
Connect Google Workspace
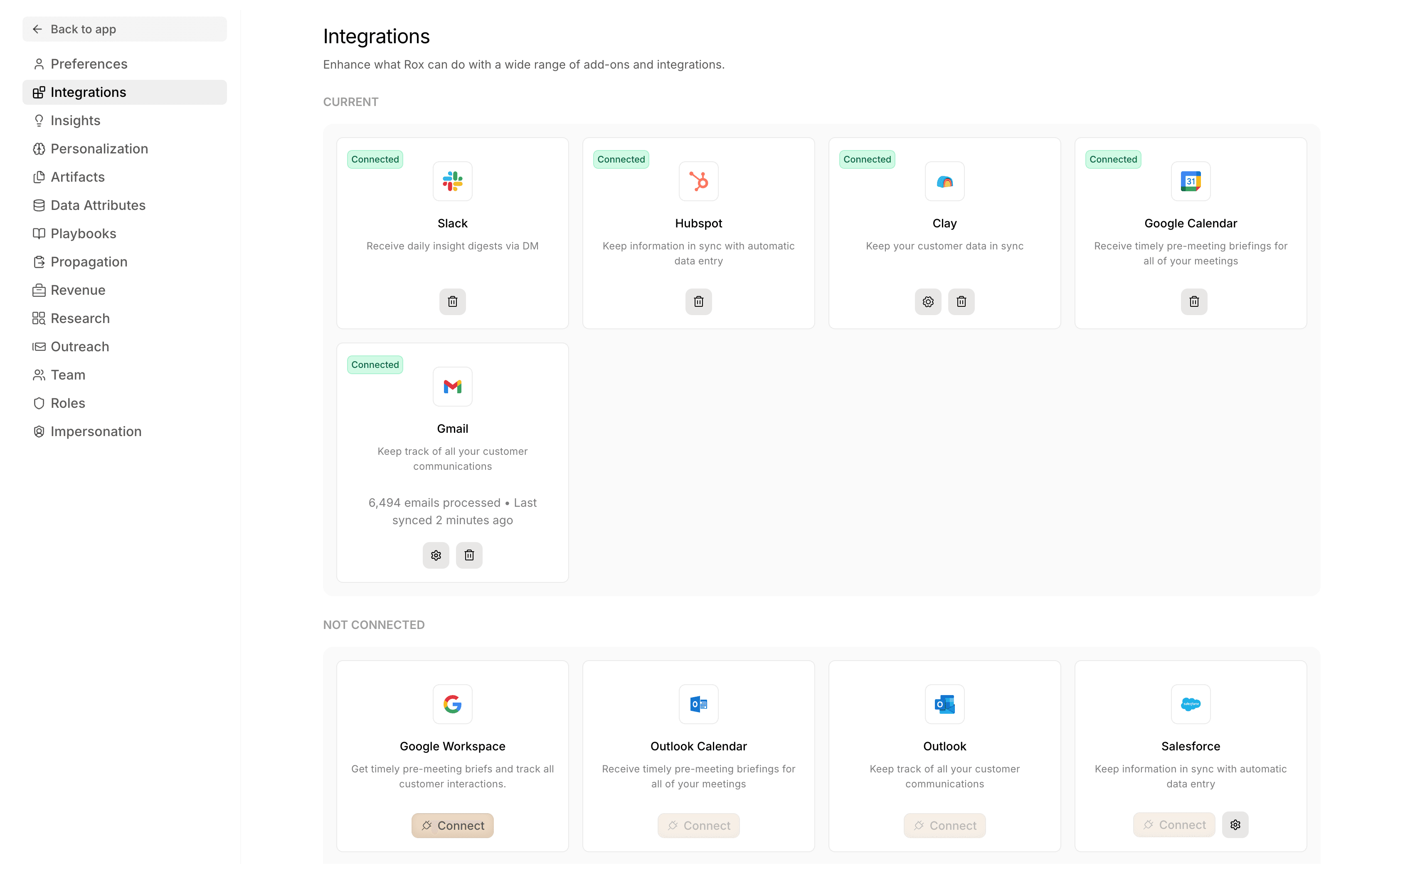[452, 825]
